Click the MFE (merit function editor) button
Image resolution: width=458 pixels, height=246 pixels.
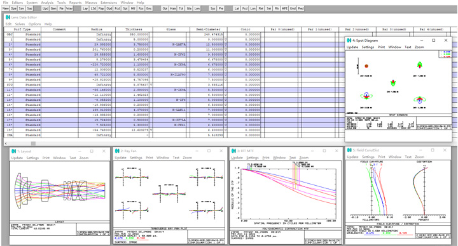click(x=284, y=8)
